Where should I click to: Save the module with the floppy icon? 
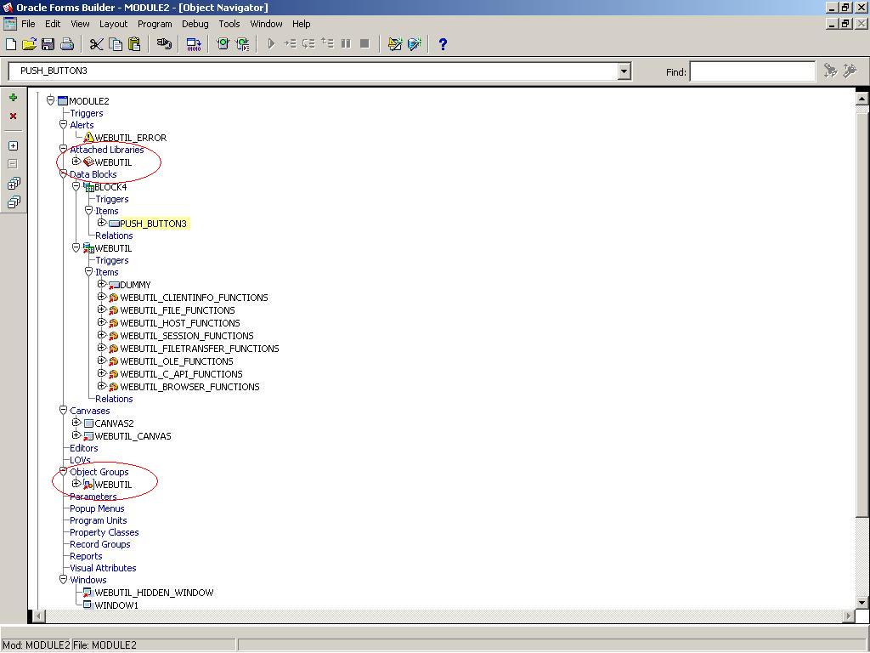click(x=48, y=44)
